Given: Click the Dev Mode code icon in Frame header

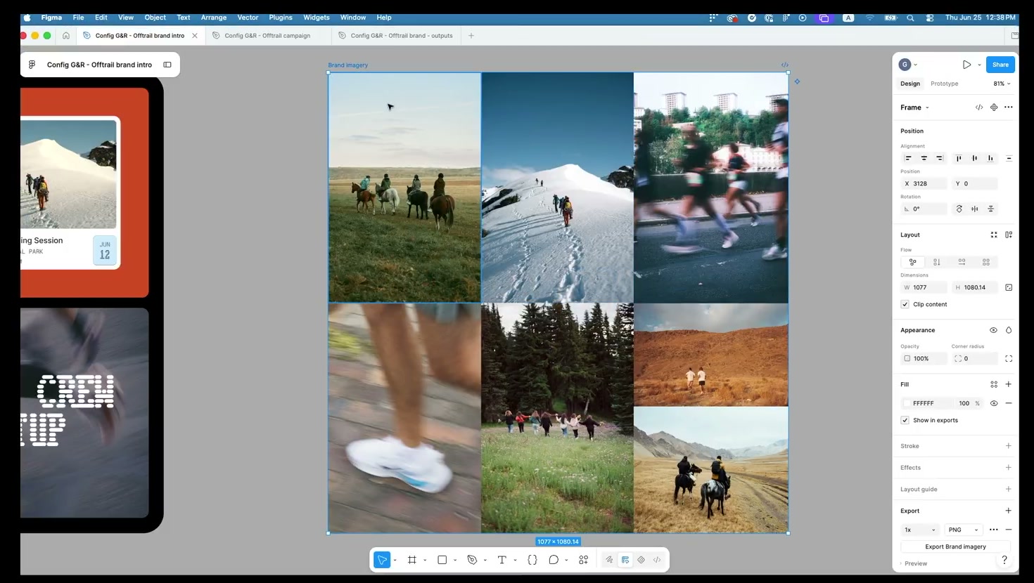Looking at the screenshot, I should [x=979, y=107].
